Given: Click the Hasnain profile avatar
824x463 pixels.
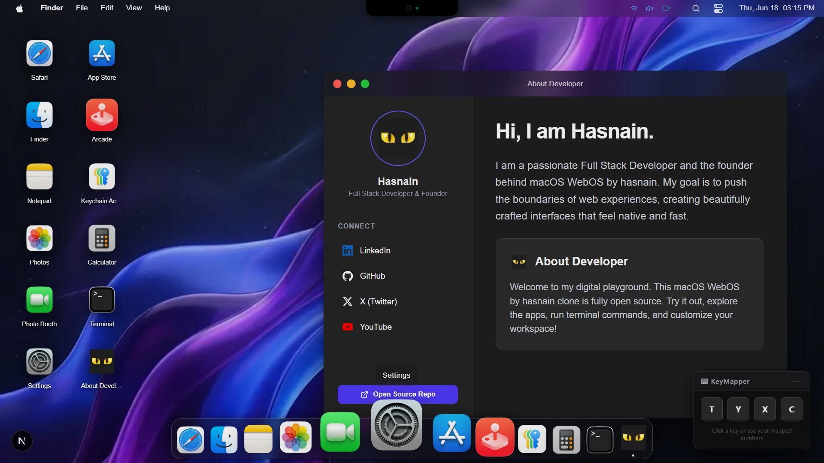Looking at the screenshot, I should pos(398,138).
